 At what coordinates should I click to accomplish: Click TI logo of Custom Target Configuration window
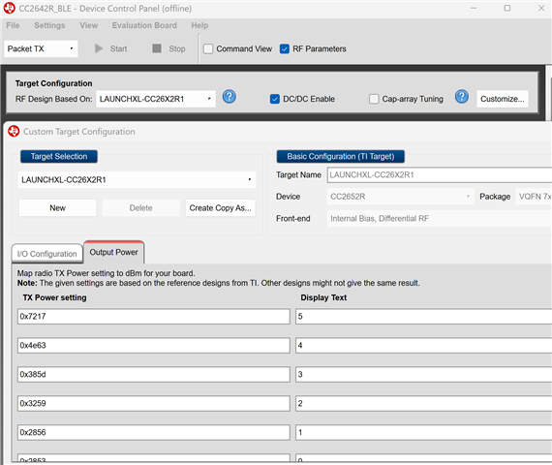pyautogui.click(x=14, y=131)
